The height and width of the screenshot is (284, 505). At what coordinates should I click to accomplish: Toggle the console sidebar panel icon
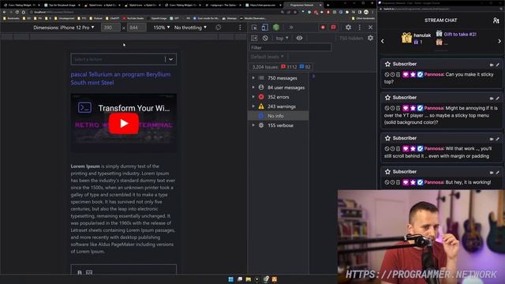pos(254,39)
